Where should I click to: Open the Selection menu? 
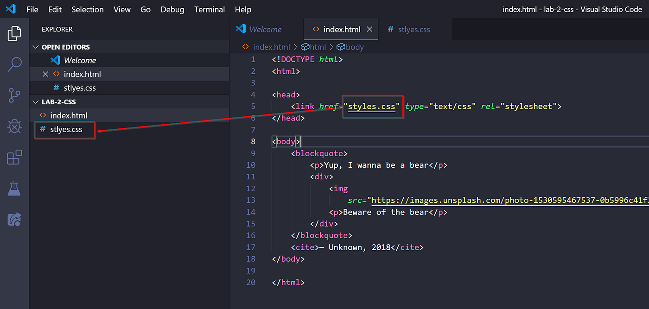88,9
